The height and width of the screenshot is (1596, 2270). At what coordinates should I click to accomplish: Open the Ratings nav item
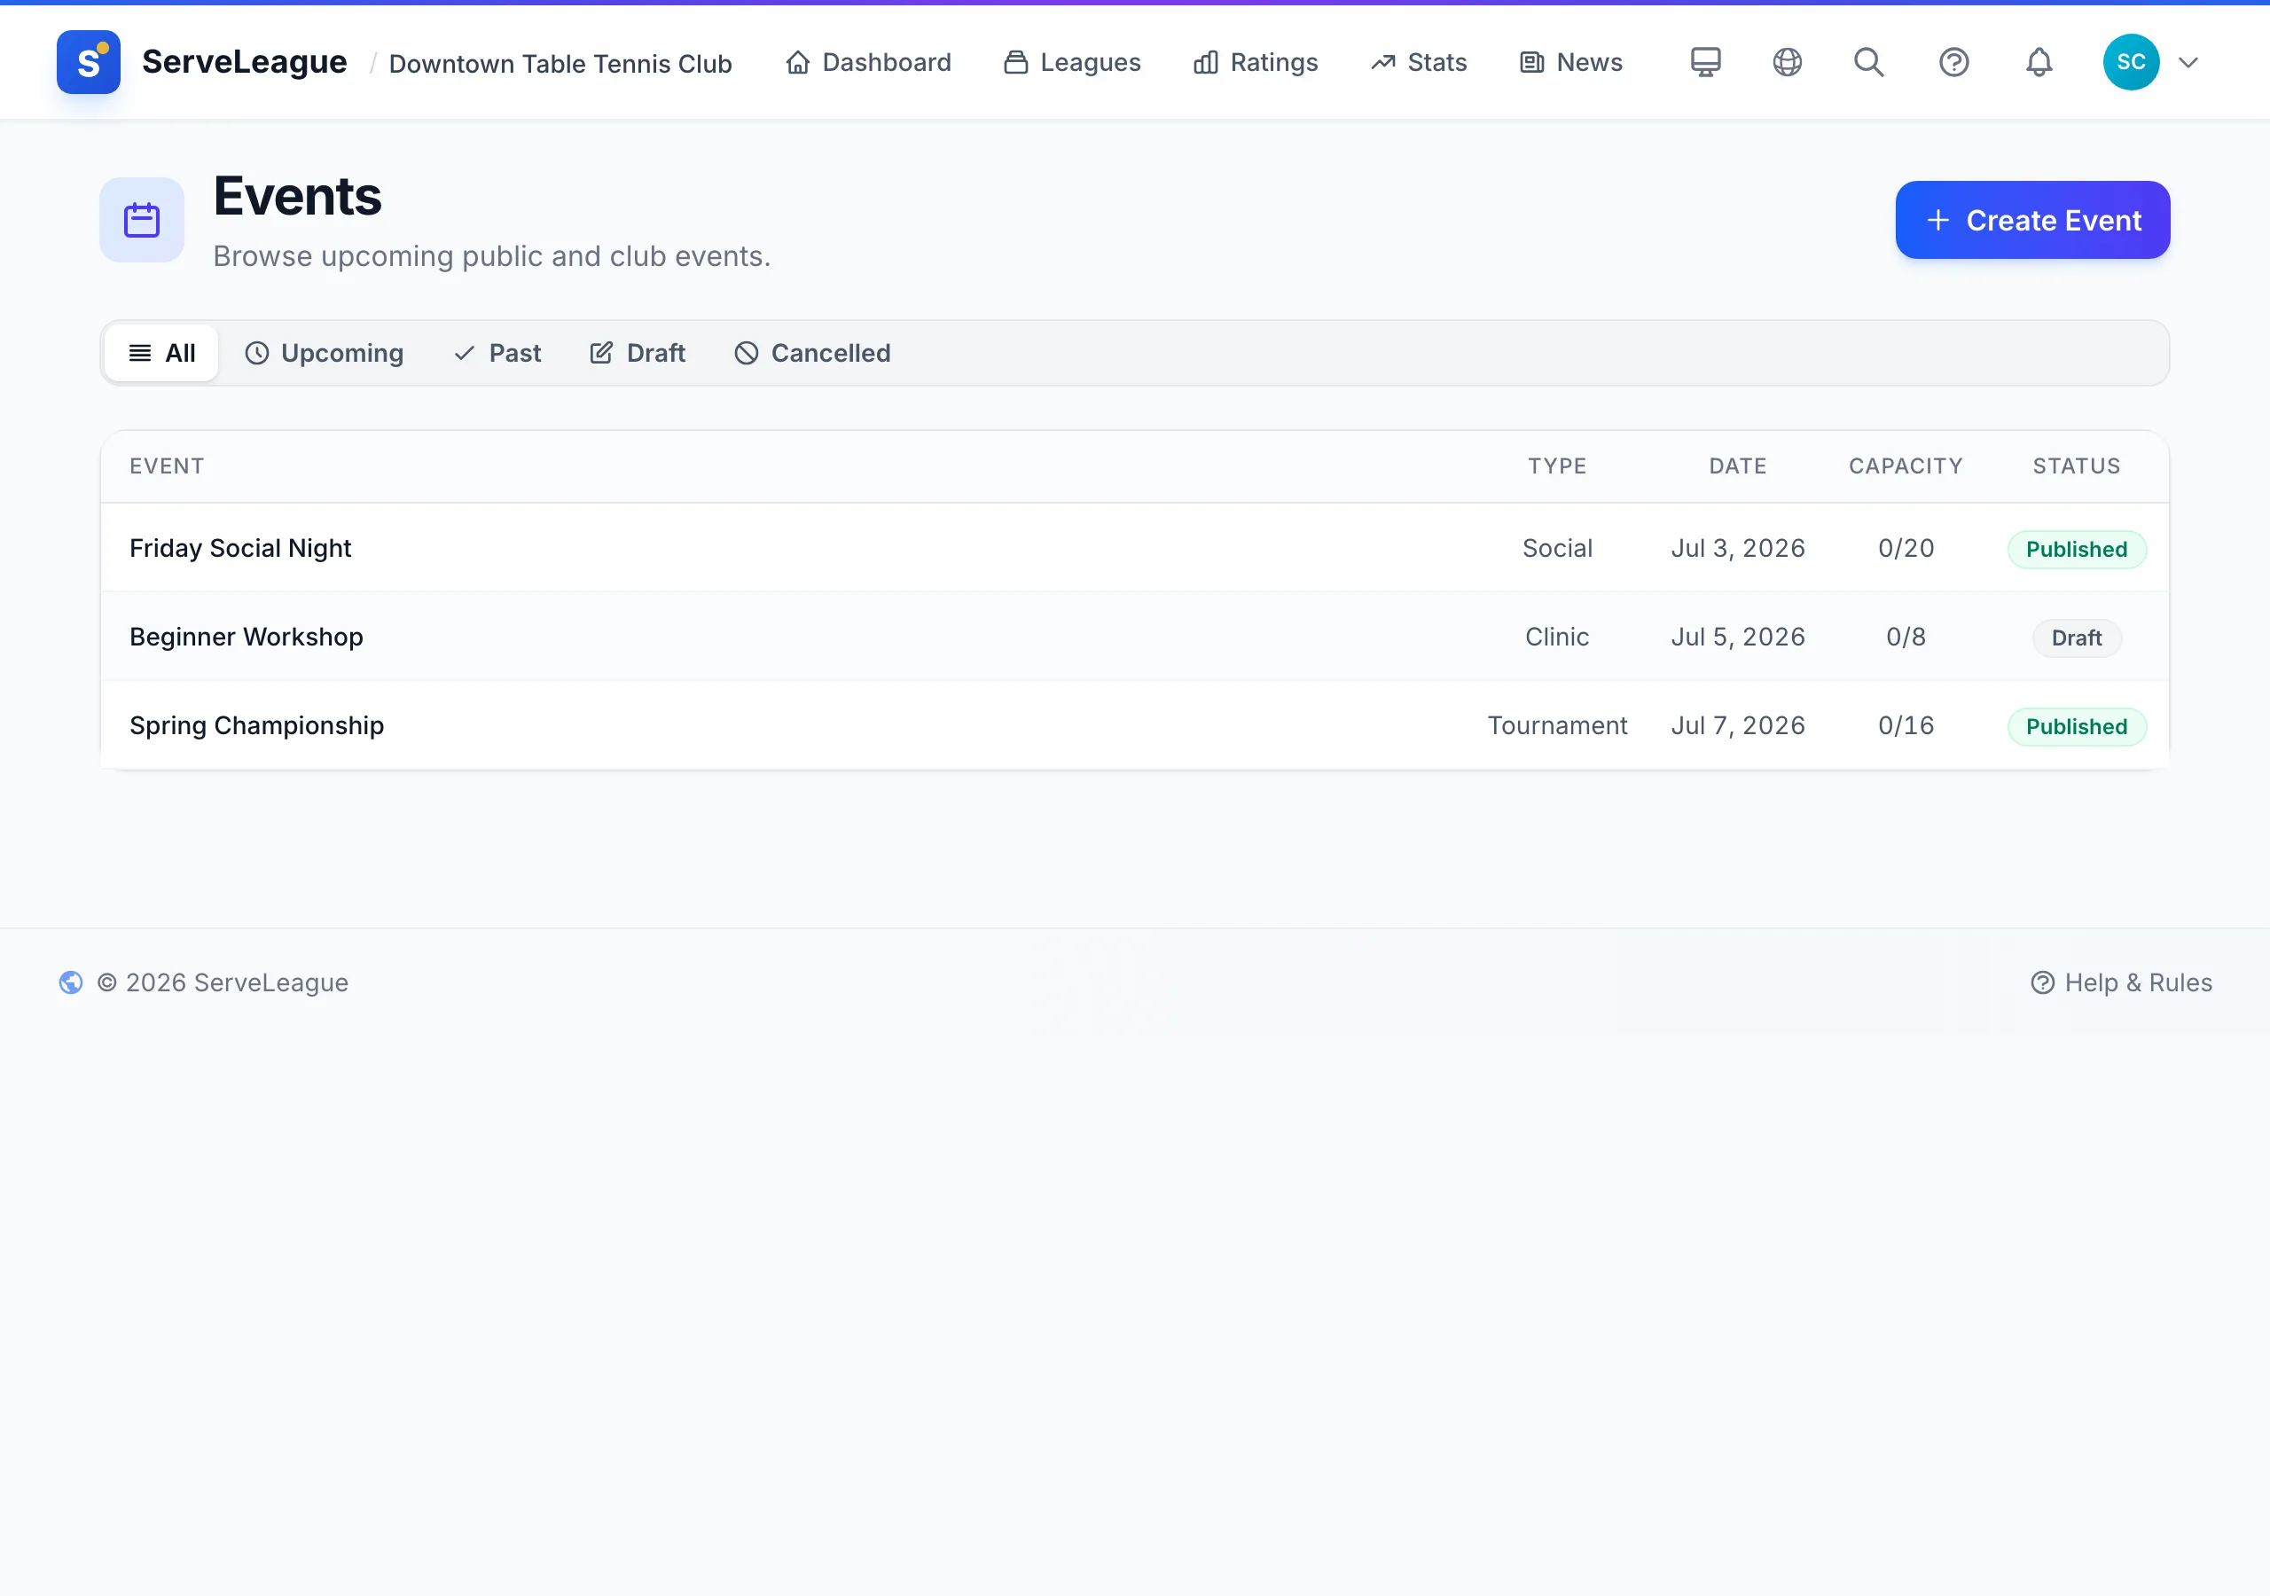[x=1256, y=62]
